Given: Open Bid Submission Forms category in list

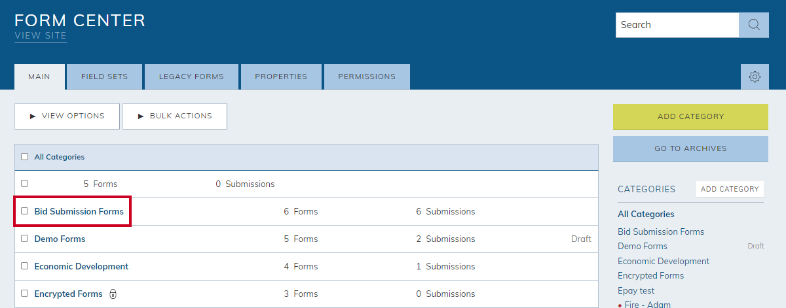Looking at the screenshot, I should (79, 211).
